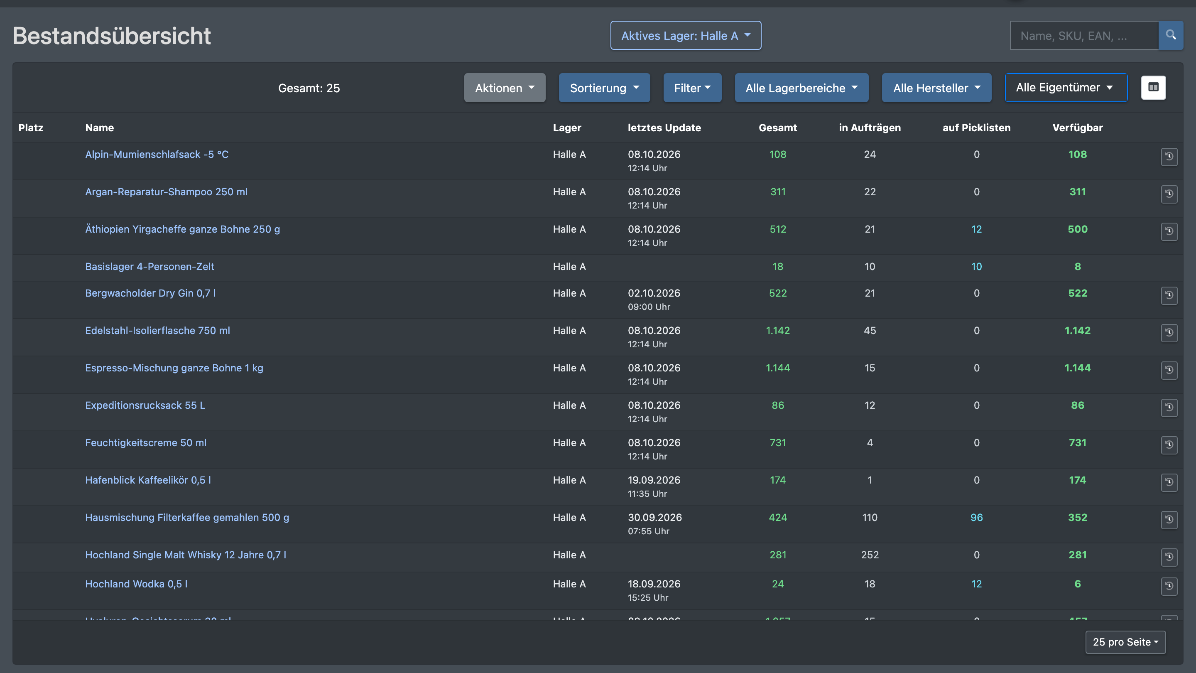Open history for Feuchtigkeitscreme 50 ml row

pos(1169,445)
